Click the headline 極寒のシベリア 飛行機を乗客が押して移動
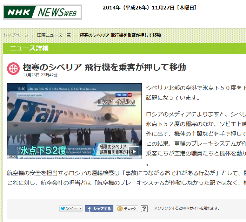 pyautogui.click(x=104, y=67)
